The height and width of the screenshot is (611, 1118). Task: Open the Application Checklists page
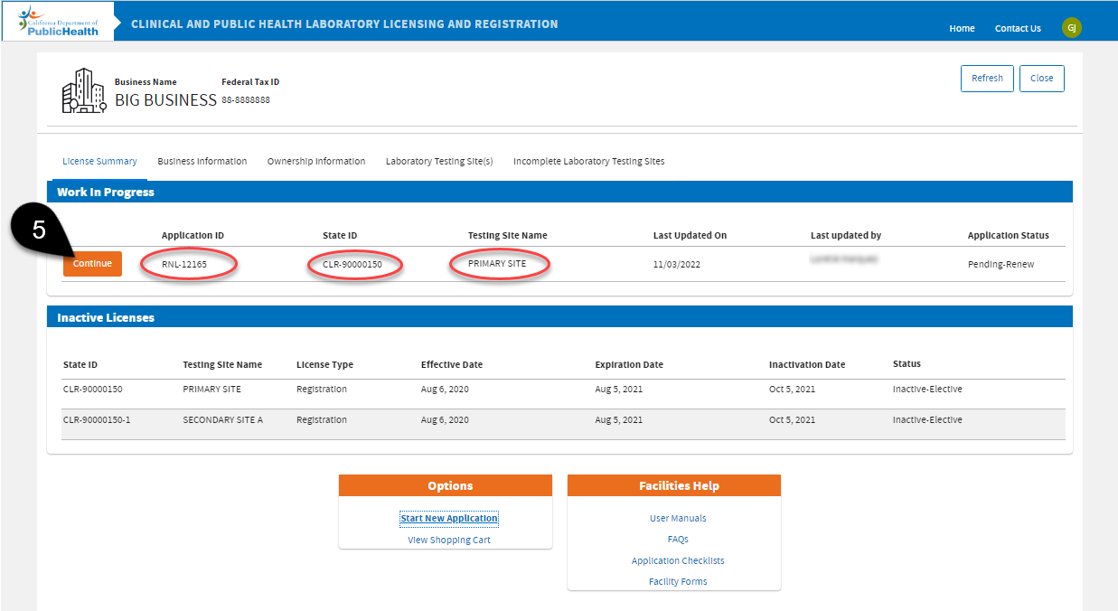(x=677, y=560)
